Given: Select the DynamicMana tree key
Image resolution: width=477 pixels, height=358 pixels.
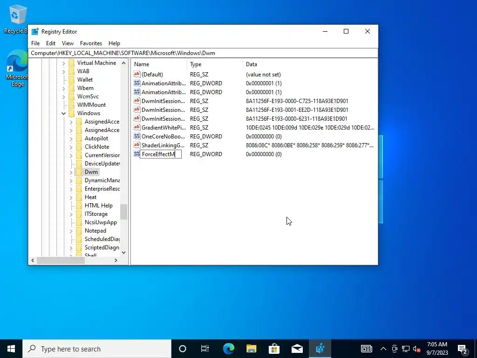Looking at the screenshot, I should point(102,180).
